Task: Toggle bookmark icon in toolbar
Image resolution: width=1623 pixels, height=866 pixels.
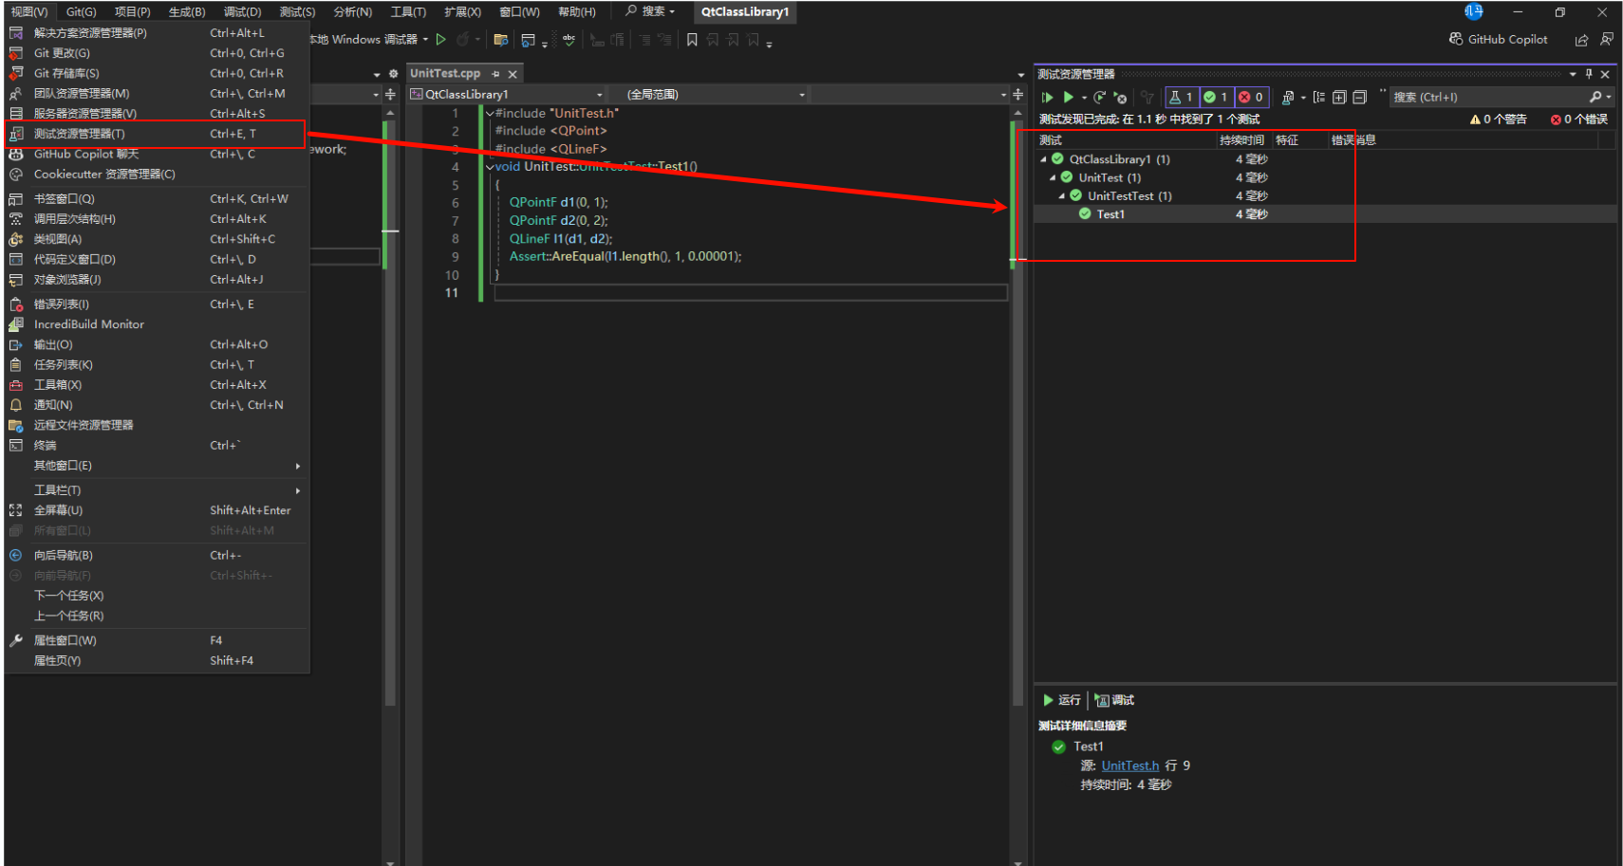Action: tap(692, 40)
